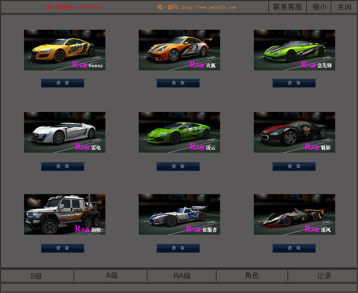Select the orange Sunny car thumbnail
The image size is (358, 293).
coord(64,50)
